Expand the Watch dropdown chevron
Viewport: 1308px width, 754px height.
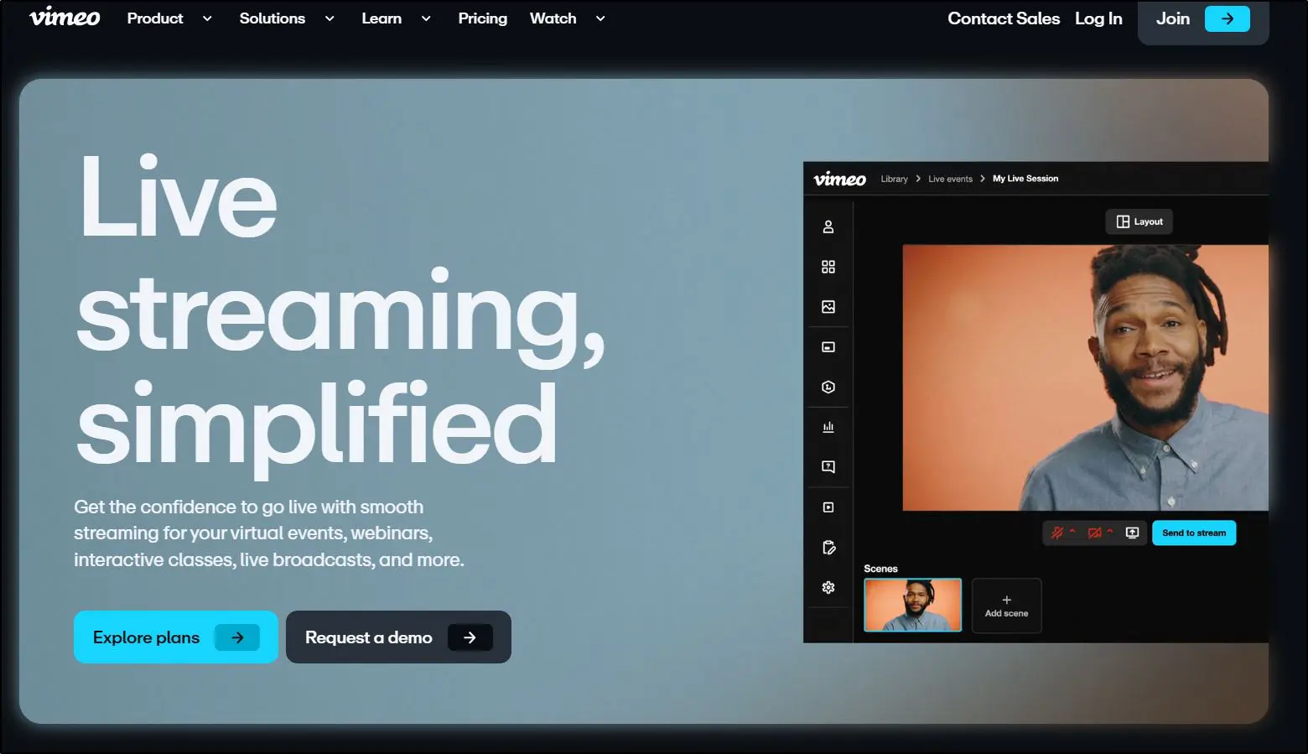click(x=600, y=18)
